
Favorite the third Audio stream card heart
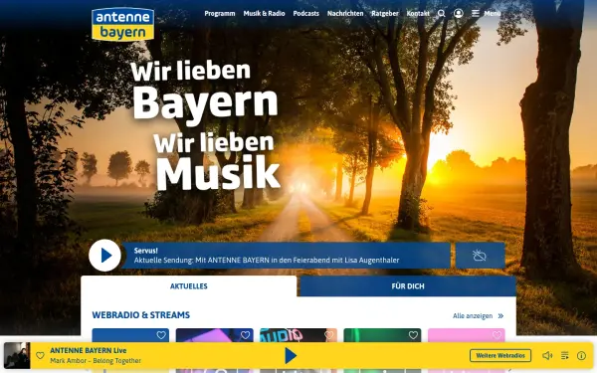point(329,335)
